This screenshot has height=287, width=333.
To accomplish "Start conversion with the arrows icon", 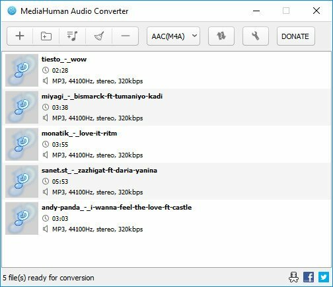I will point(221,36).
